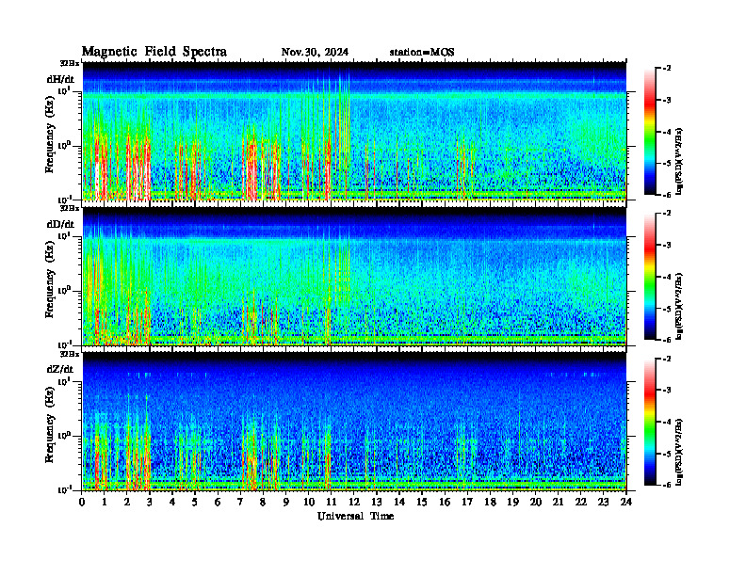The height and width of the screenshot is (576, 746).
Task: Click hour tick label "14" on time axis
Action: click(399, 503)
